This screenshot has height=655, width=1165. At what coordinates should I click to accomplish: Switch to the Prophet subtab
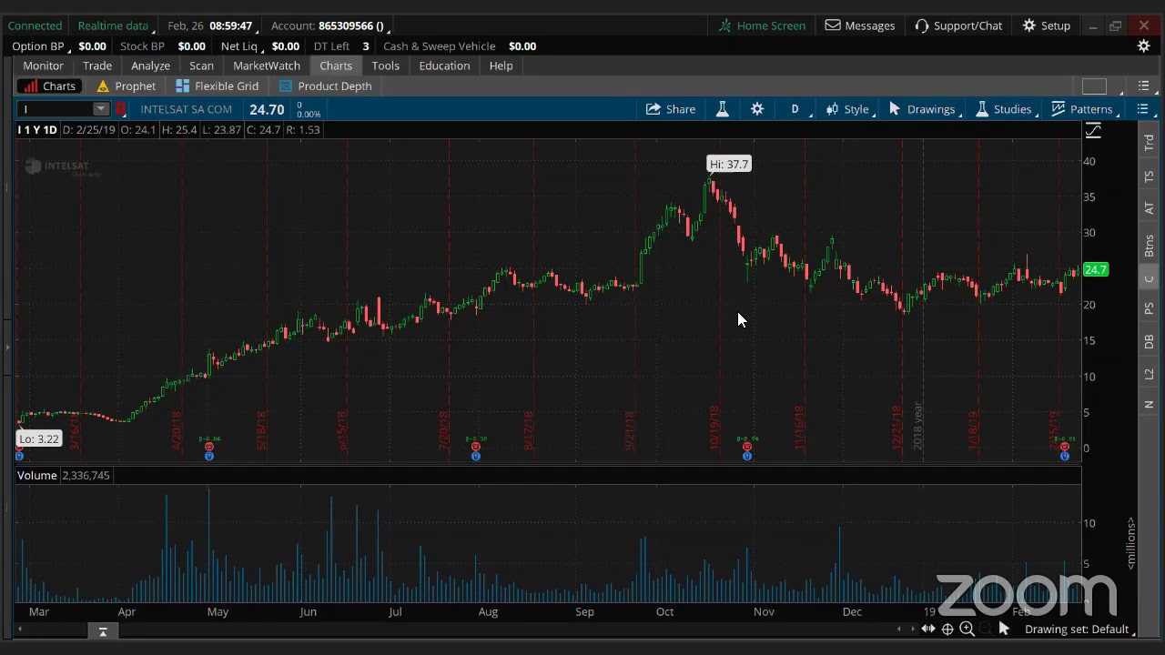(126, 86)
